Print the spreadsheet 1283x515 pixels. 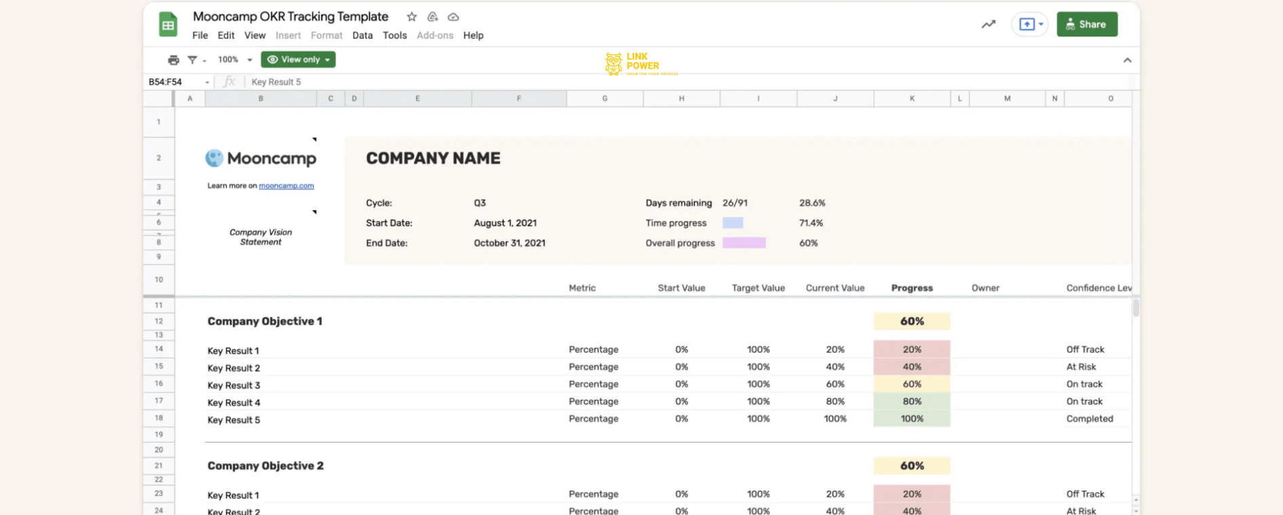[x=174, y=60]
